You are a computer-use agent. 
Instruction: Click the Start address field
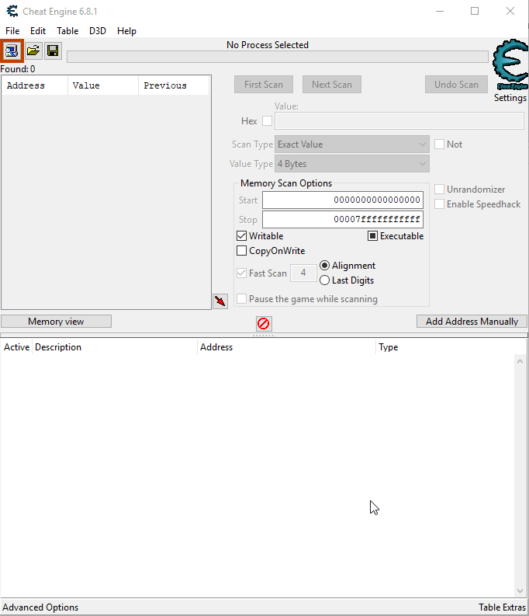coord(343,200)
